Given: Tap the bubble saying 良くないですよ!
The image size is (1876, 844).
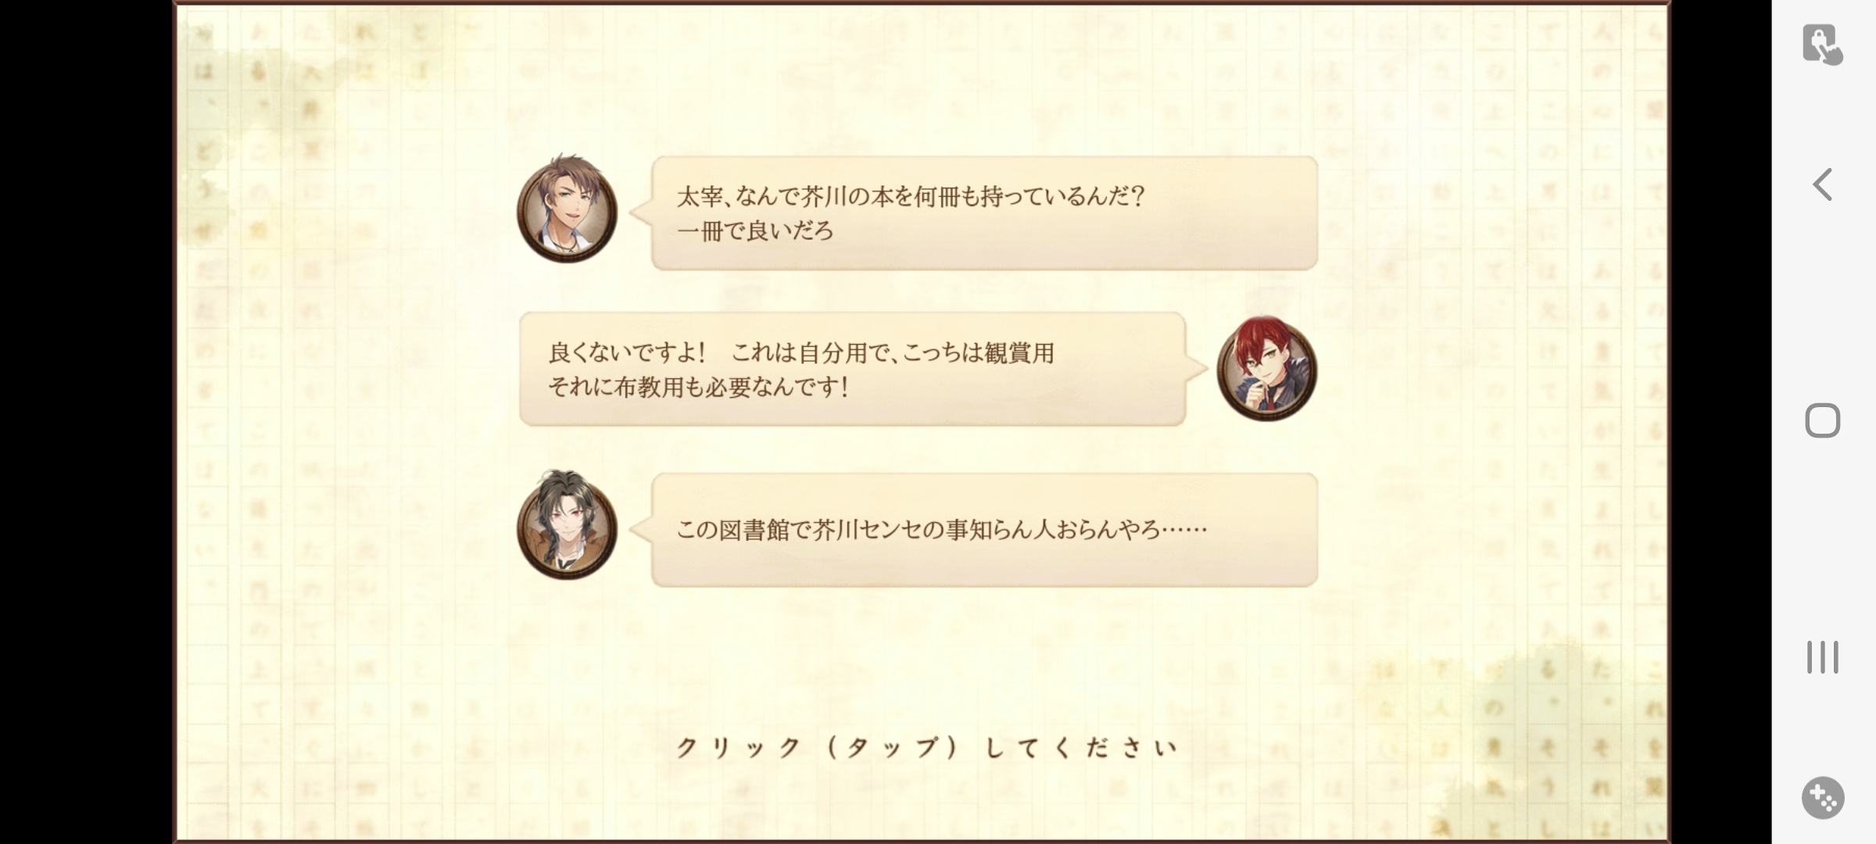Looking at the screenshot, I should click(853, 369).
